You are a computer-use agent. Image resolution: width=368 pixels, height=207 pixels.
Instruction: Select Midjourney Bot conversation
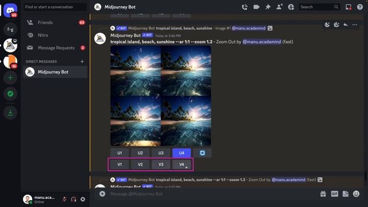(x=55, y=72)
